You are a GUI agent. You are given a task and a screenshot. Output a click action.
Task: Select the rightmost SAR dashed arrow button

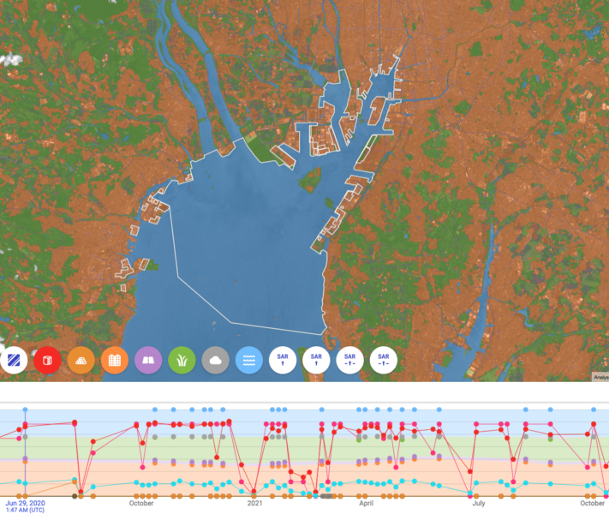tap(384, 361)
